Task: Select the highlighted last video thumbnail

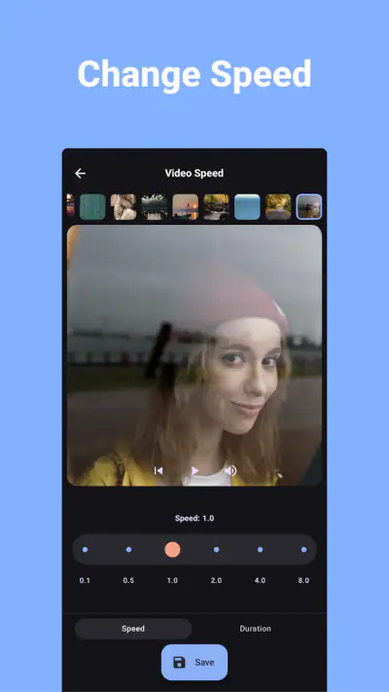Action: click(309, 207)
